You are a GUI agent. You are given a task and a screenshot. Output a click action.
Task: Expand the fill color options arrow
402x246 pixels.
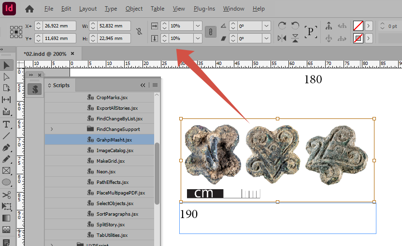(x=368, y=26)
